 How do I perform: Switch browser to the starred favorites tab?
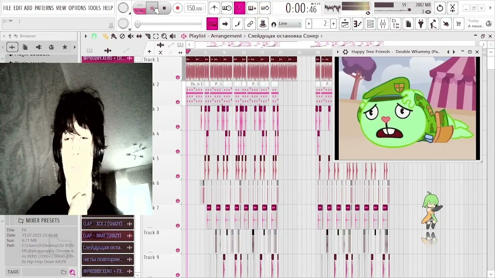[x=65, y=47]
